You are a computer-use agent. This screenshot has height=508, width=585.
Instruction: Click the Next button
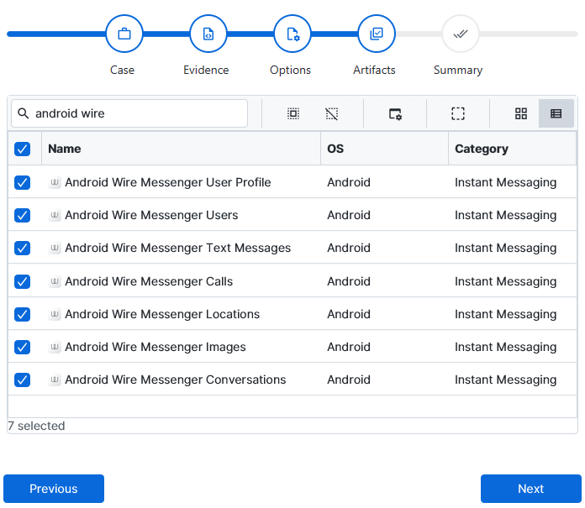click(x=531, y=489)
